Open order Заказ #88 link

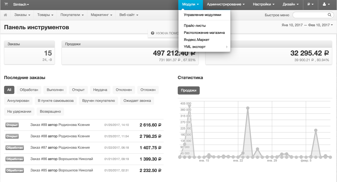(39, 136)
